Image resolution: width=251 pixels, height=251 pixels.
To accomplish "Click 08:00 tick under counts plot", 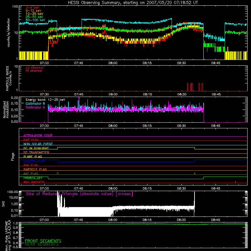I will (113, 63).
